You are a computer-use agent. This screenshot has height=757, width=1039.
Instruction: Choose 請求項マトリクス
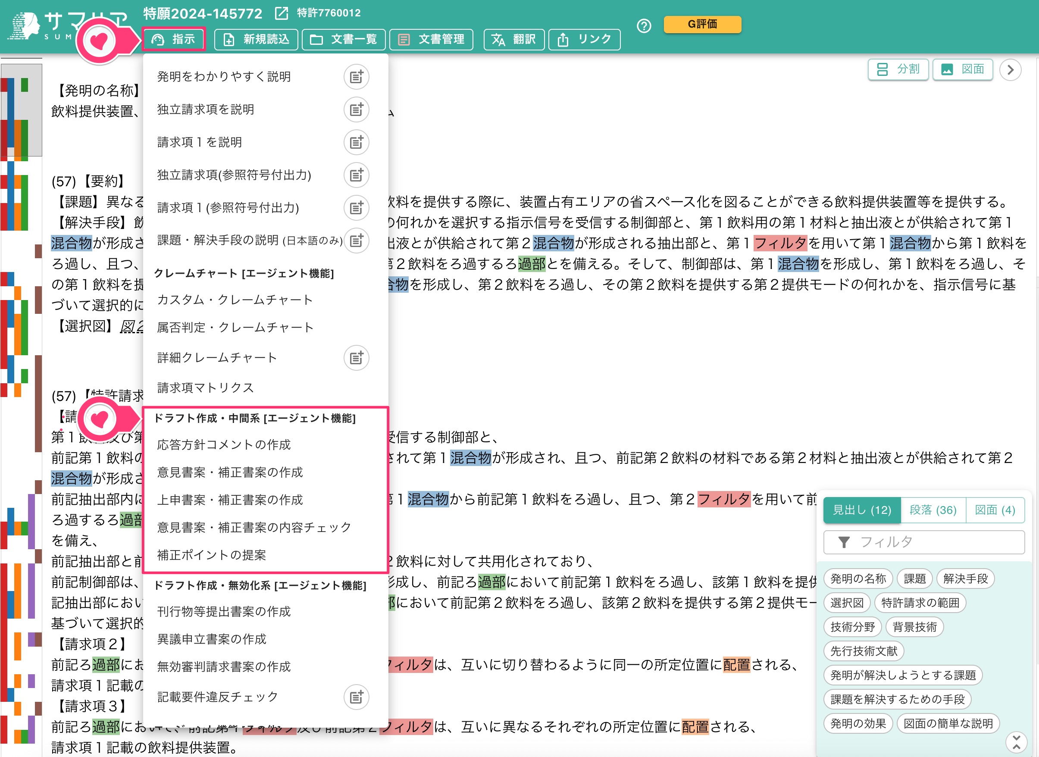205,388
